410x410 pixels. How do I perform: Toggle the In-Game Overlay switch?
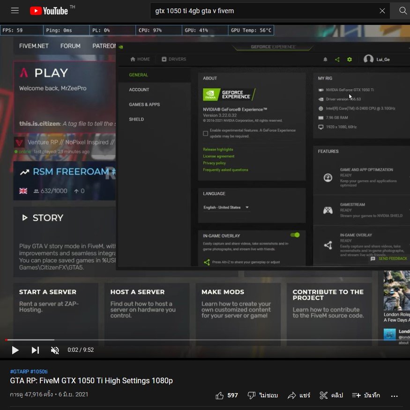(x=295, y=235)
